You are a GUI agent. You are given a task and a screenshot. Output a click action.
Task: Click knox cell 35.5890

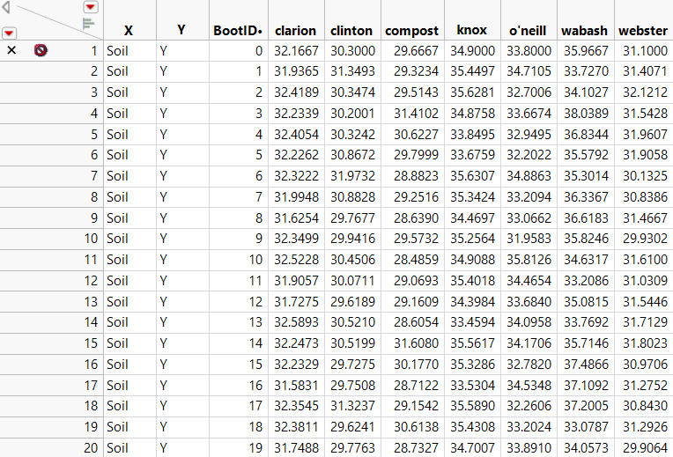point(472,406)
